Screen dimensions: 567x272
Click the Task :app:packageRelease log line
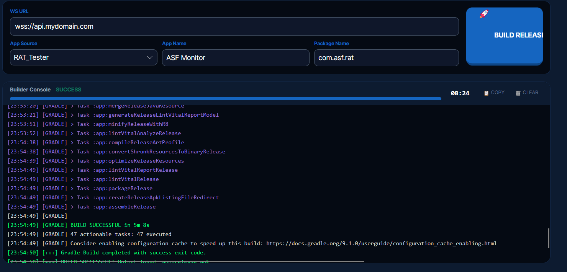point(80,188)
